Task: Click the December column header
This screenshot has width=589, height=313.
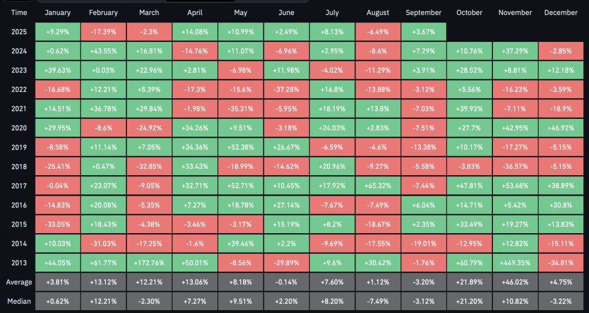Action: tap(560, 13)
